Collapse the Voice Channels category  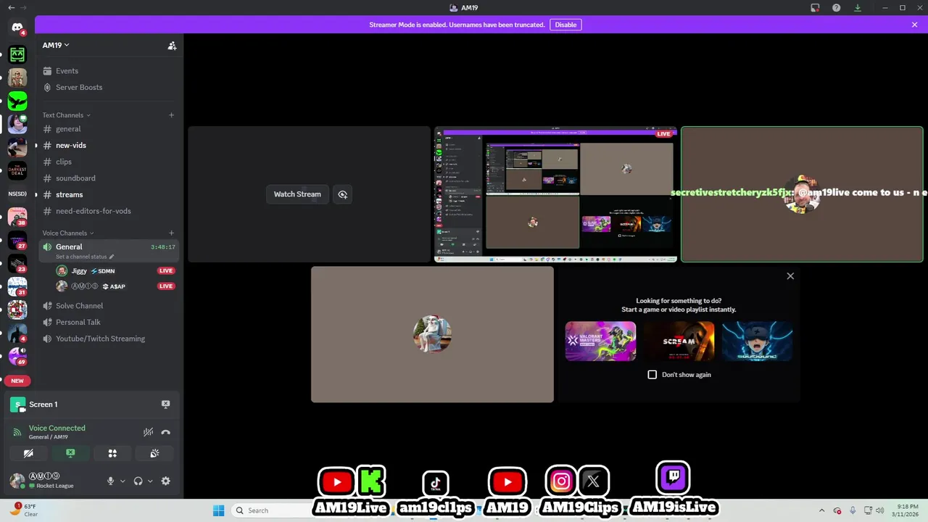point(68,233)
